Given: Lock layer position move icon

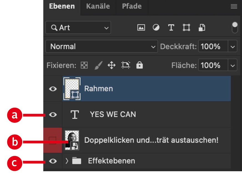Looking at the screenshot, I should (x=111, y=65).
